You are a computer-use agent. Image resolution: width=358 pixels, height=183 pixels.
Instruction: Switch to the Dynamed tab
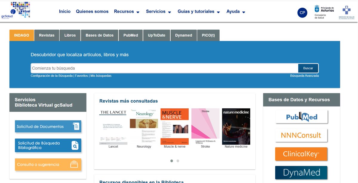coord(183,35)
